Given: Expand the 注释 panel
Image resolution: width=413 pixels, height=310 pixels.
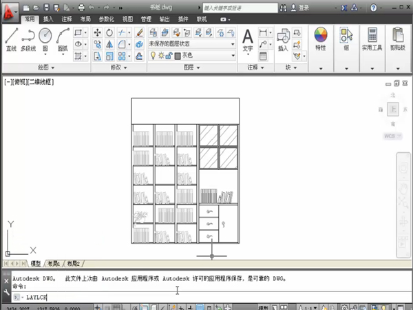Looking at the screenshot, I should [255, 68].
